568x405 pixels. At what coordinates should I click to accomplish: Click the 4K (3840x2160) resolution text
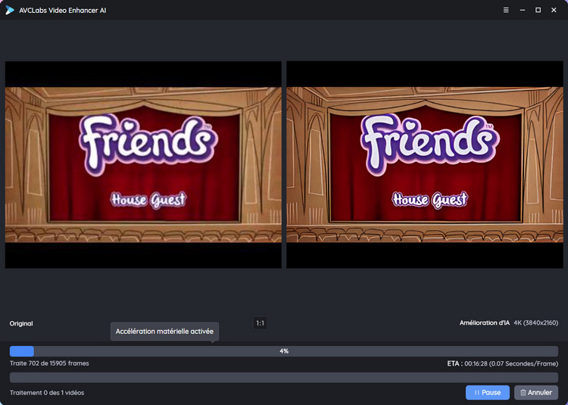[x=535, y=322]
